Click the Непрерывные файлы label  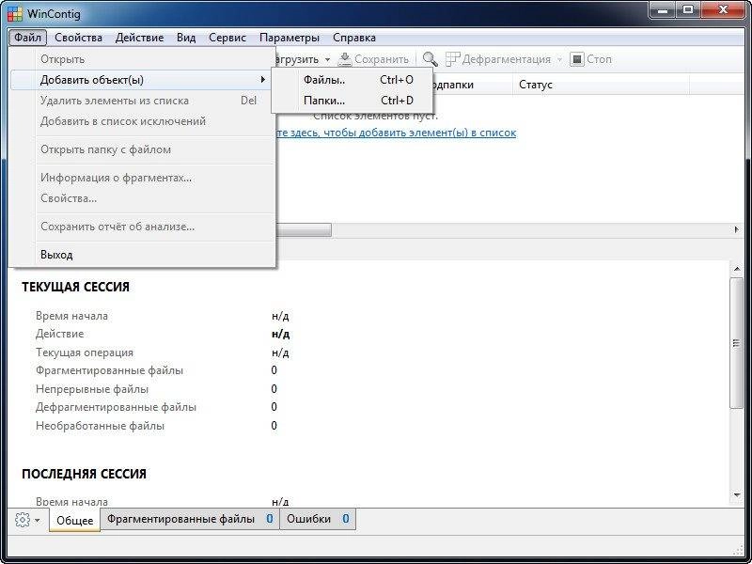[x=92, y=389]
